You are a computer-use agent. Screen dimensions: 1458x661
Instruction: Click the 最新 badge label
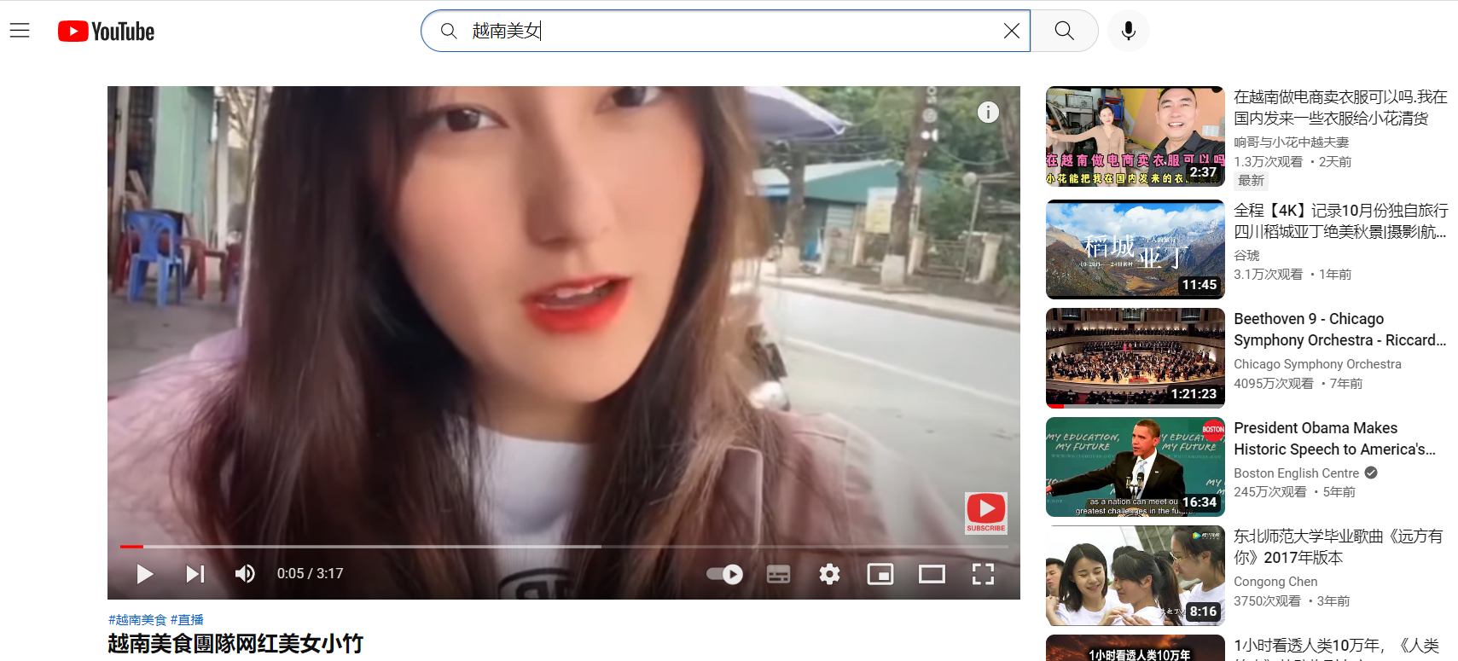[x=1251, y=181]
